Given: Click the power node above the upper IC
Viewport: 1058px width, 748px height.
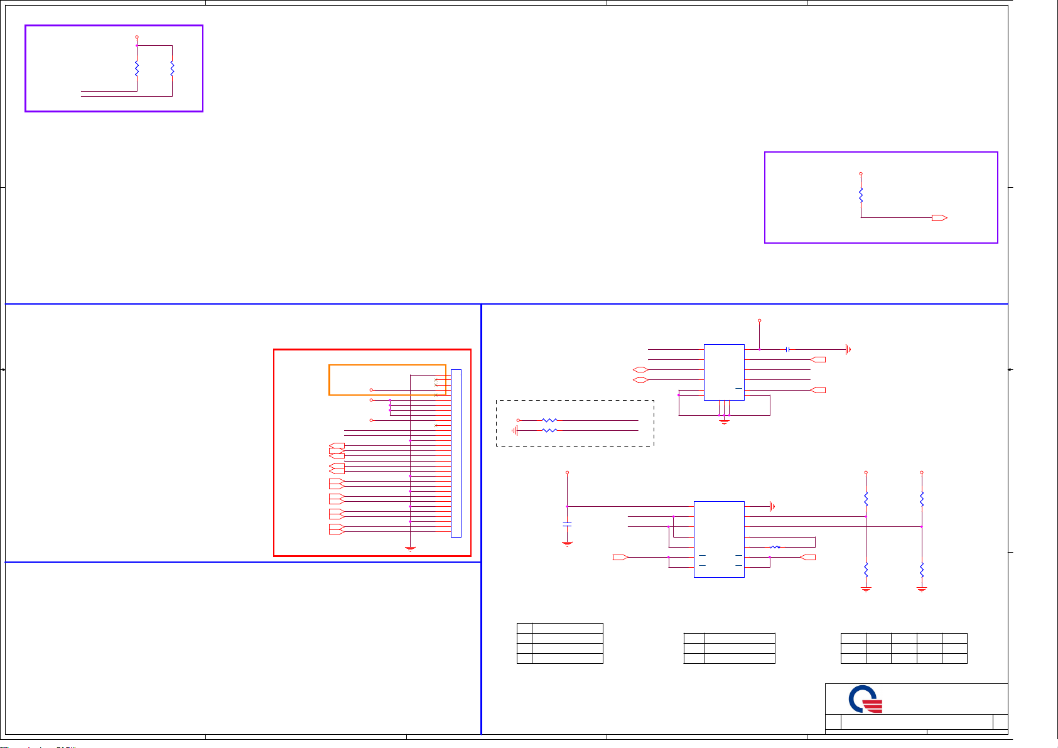Looking at the screenshot, I should [760, 321].
